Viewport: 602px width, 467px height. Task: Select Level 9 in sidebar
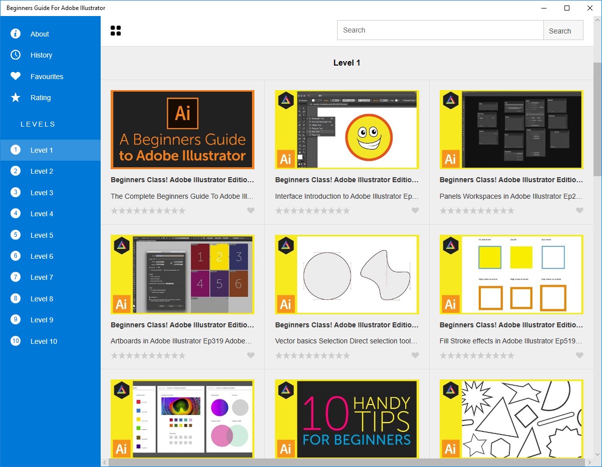(x=50, y=319)
